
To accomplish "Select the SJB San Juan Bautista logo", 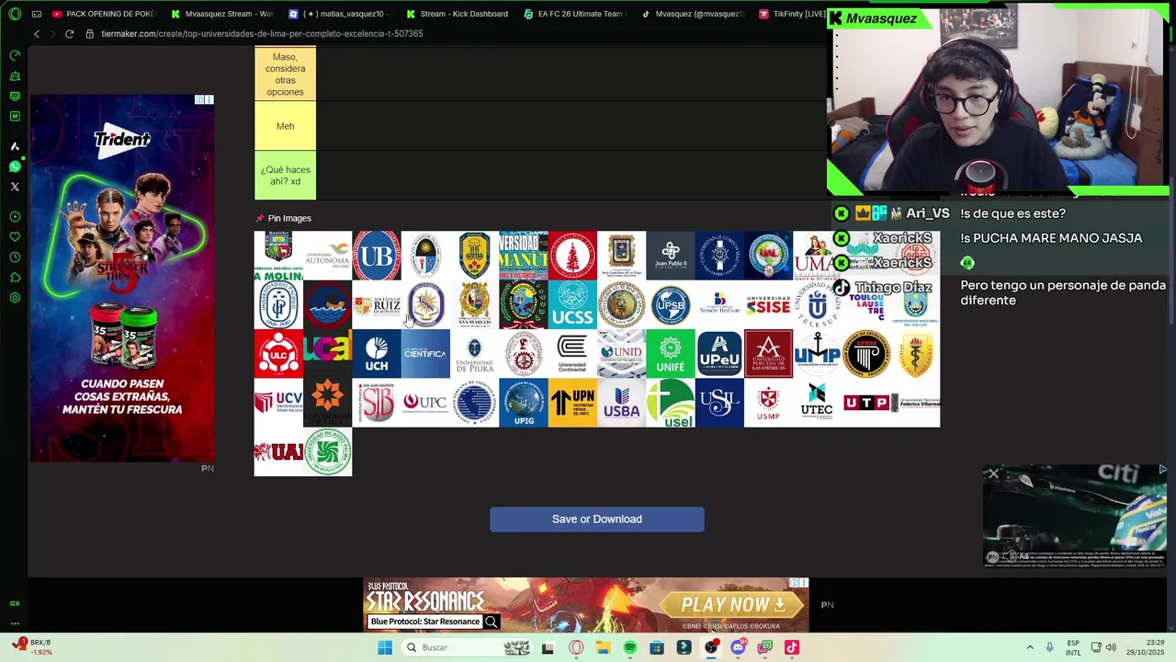I will (377, 403).
